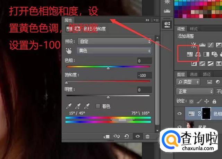Add a Black & White adjustment
Screen dimensions: 222x159
206,54
